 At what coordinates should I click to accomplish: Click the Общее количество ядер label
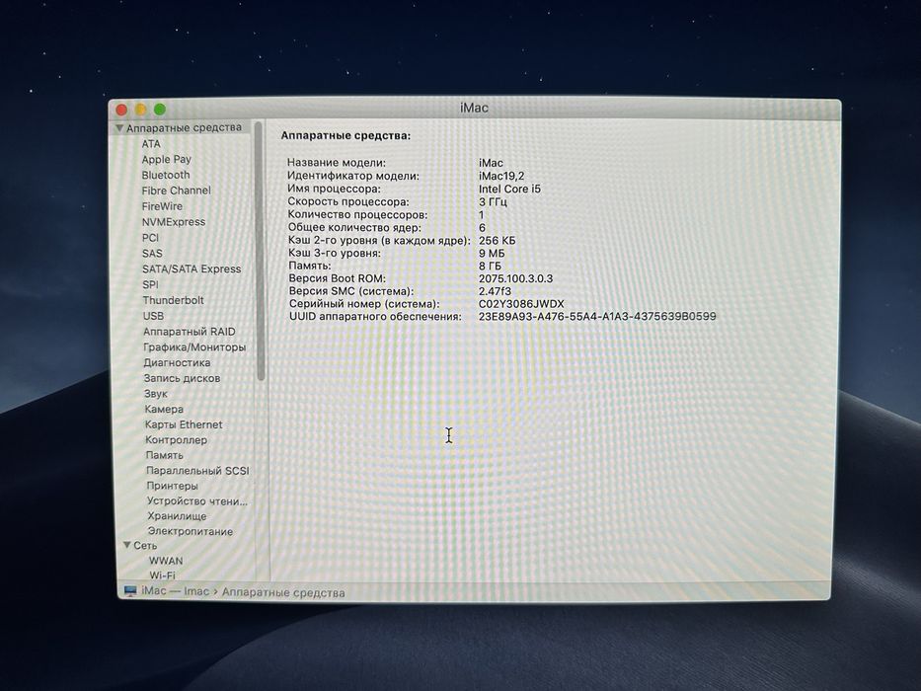(354, 227)
